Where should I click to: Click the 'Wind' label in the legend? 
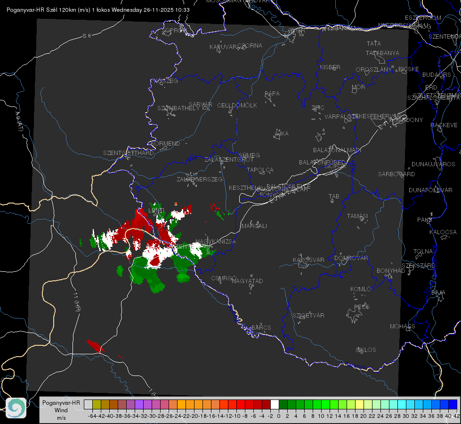pyautogui.click(x=61, y=410)
